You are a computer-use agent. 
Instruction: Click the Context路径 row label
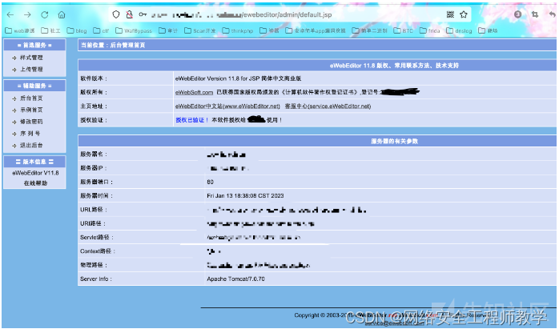[98, 251]
